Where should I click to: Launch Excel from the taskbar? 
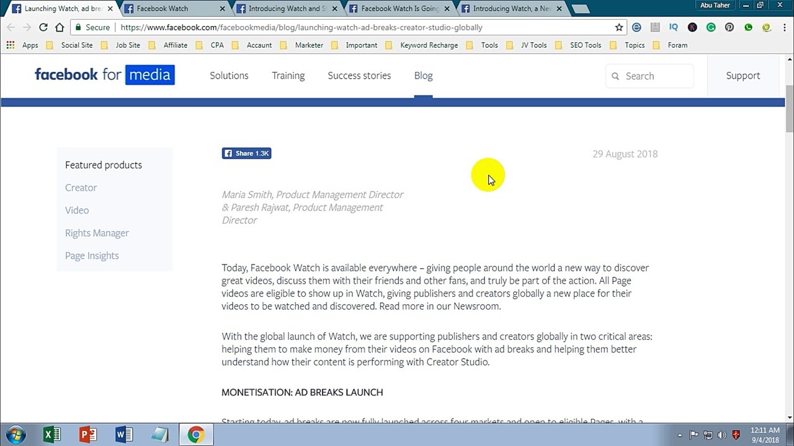point(52,435)
